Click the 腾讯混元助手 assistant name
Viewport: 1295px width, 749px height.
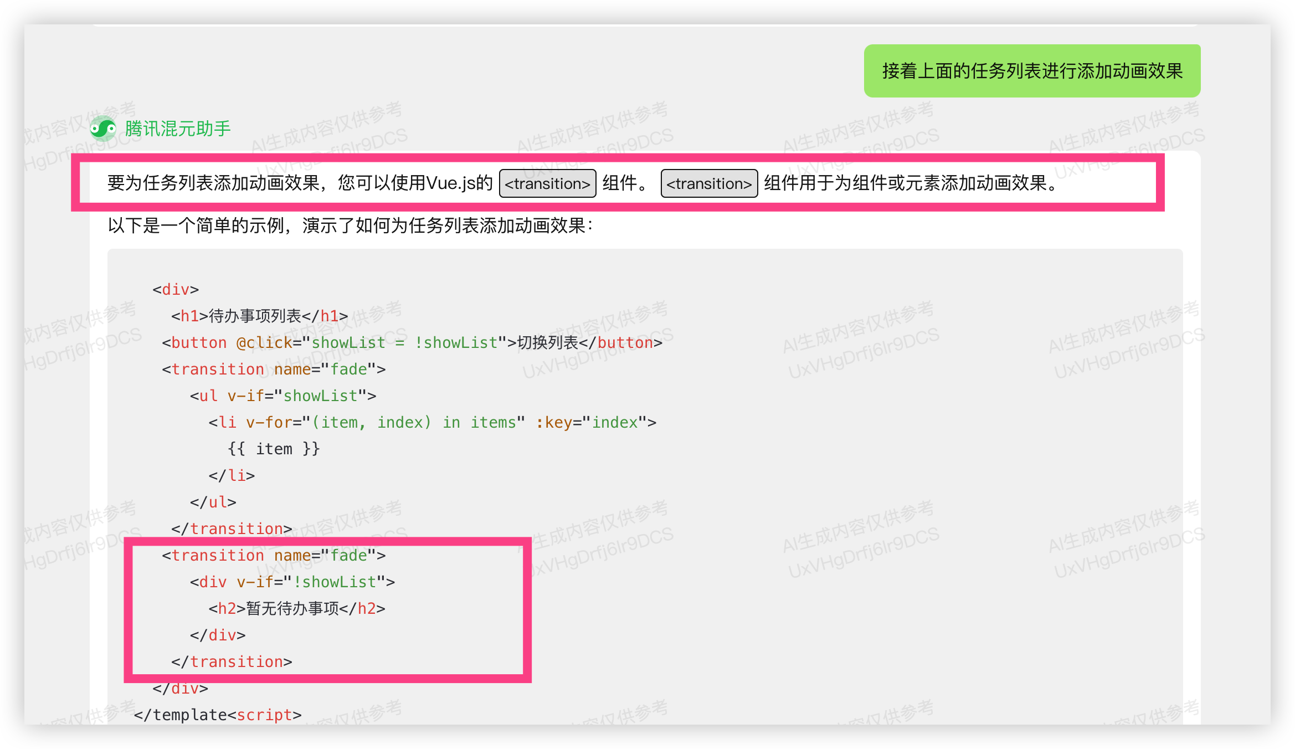click(x=178, y=129)
